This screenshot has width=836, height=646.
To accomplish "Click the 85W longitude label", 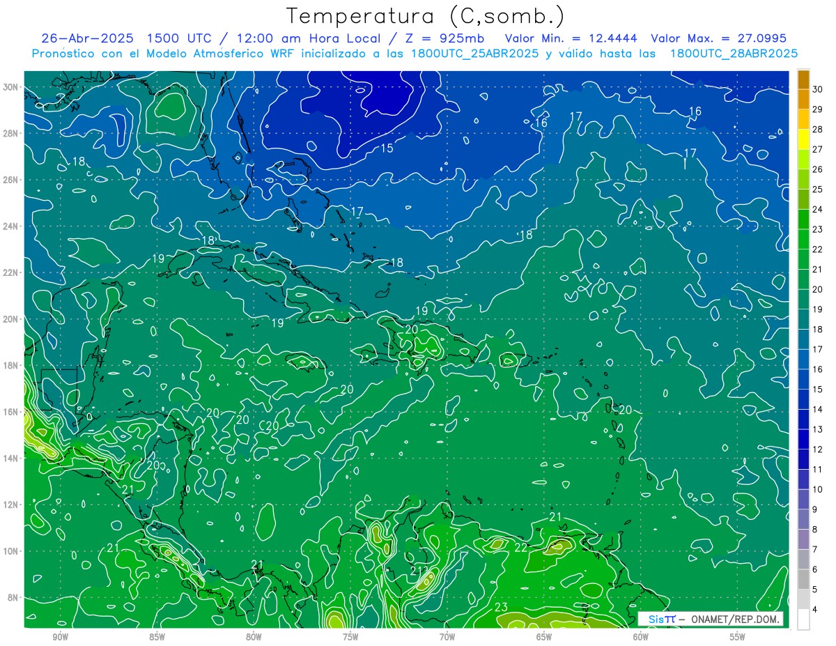I will 157,637.
